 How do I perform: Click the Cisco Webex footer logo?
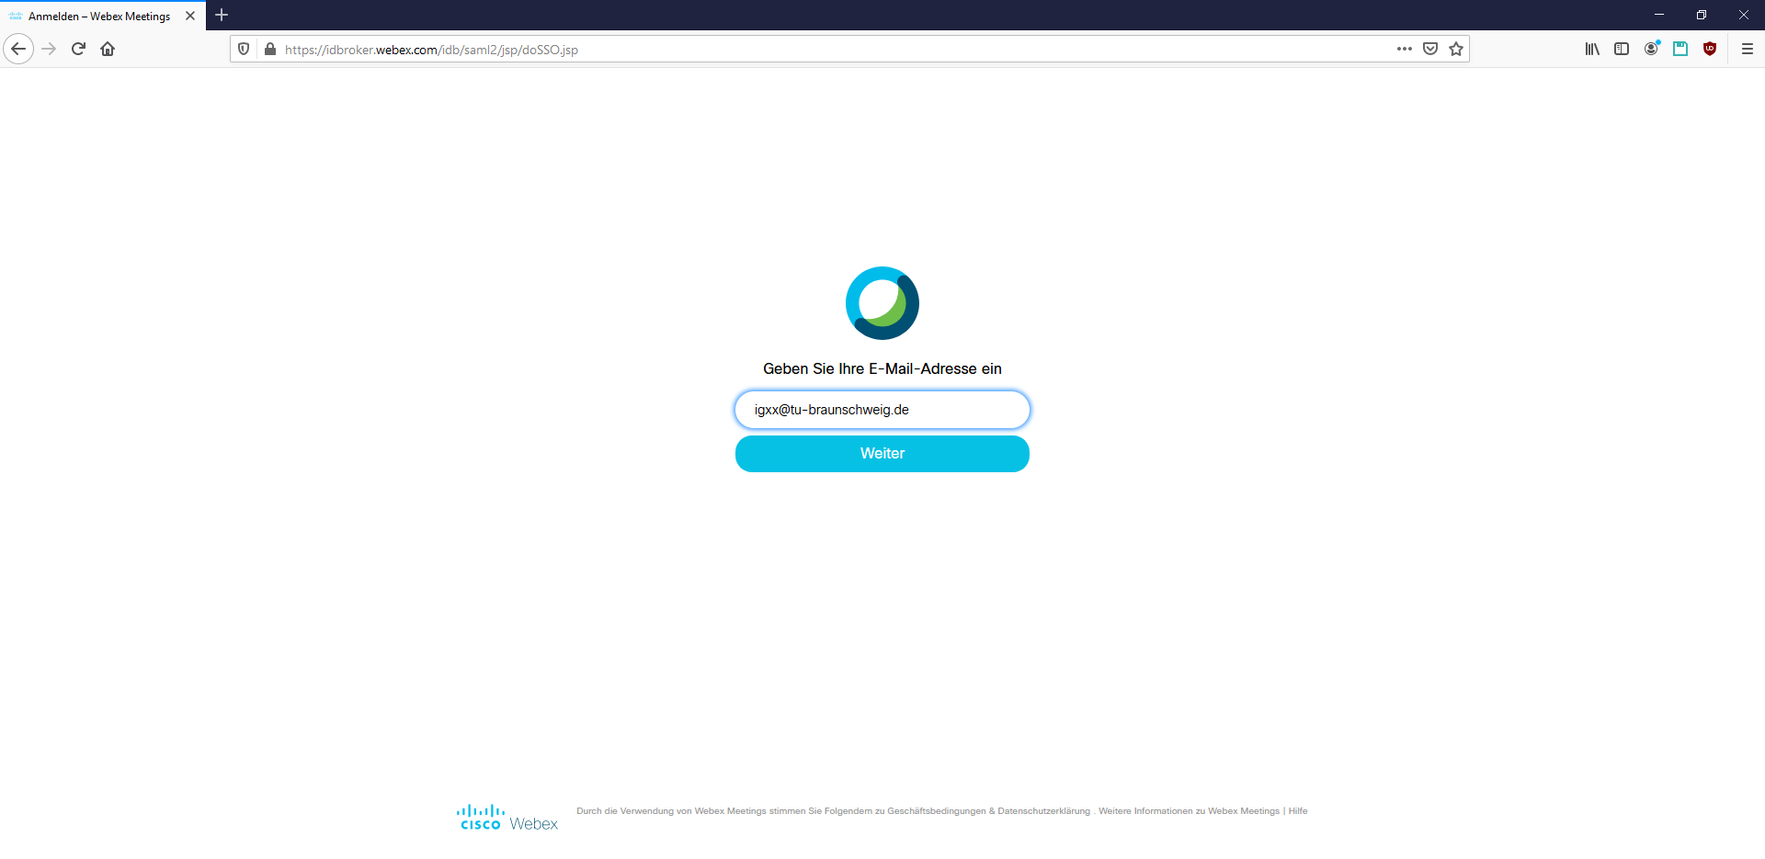click(x=507, y=818)
